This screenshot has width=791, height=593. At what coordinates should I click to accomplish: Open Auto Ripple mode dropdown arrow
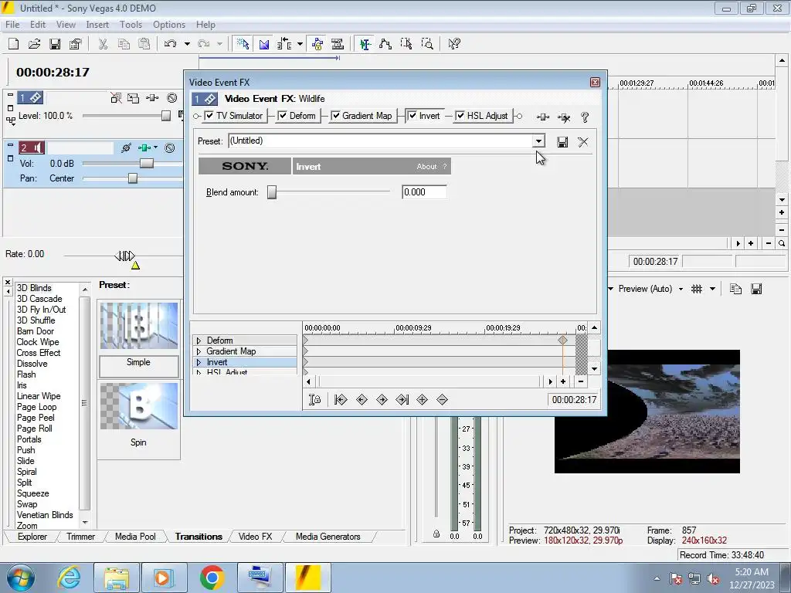(300, 44)
